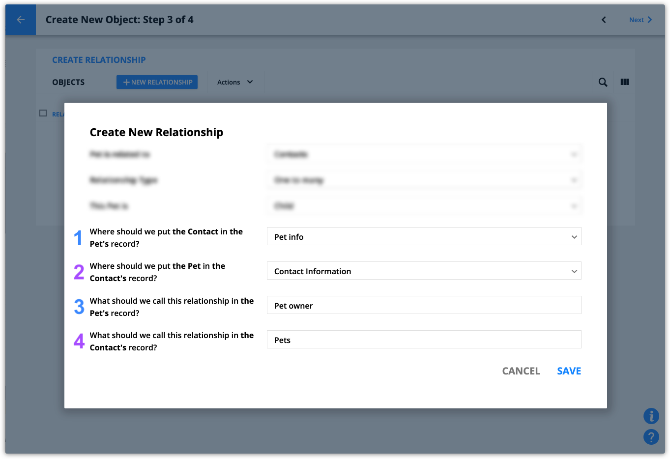Viewport: 670px width, 459px height.
Task: Click the plus New Relationship button
Action: [157, 82]
